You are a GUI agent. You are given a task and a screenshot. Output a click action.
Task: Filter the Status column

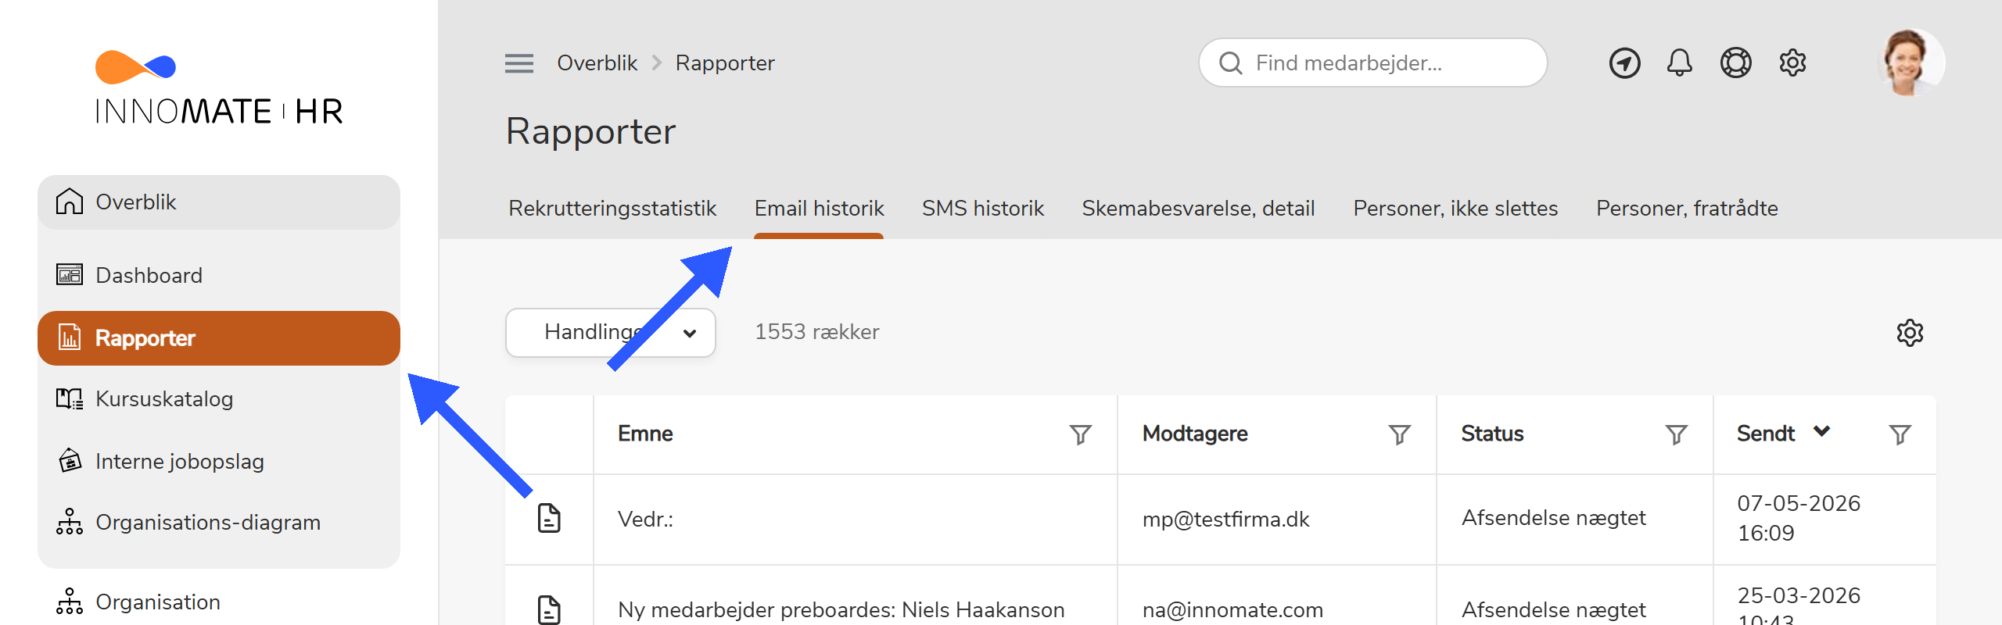click(1677, 434)
